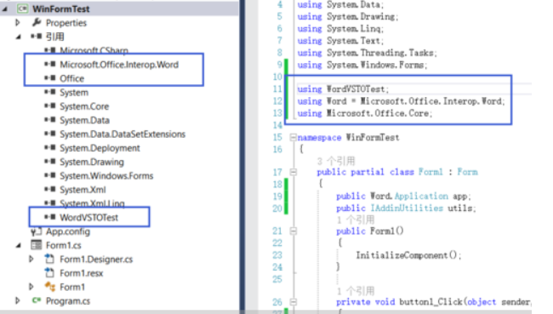Click the System.Core reference icon

50,106
